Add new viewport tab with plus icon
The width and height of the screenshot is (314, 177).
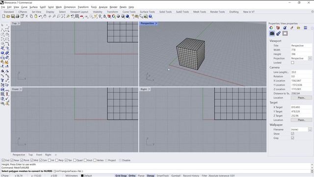[x=56, y=155]
